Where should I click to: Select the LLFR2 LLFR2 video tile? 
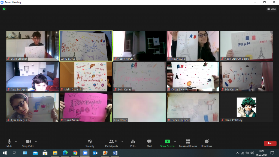[x=86, y=46]
